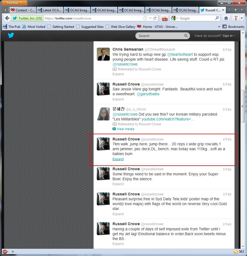Click the @russellcrowe mention in Chris's tweet
247x256 pixels.
(125, 64)
